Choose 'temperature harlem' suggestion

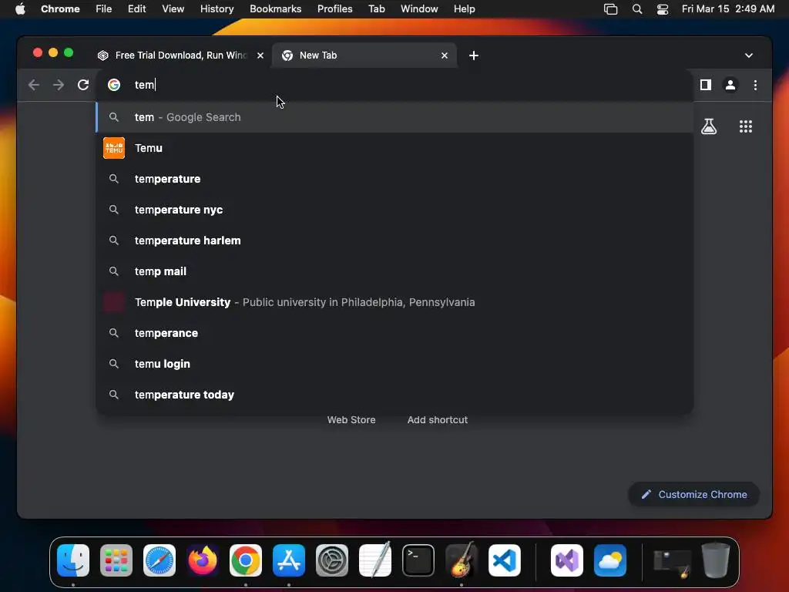(394, 240)
